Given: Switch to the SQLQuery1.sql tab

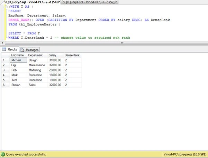Looking at the screenshot, I should point(90,2).
